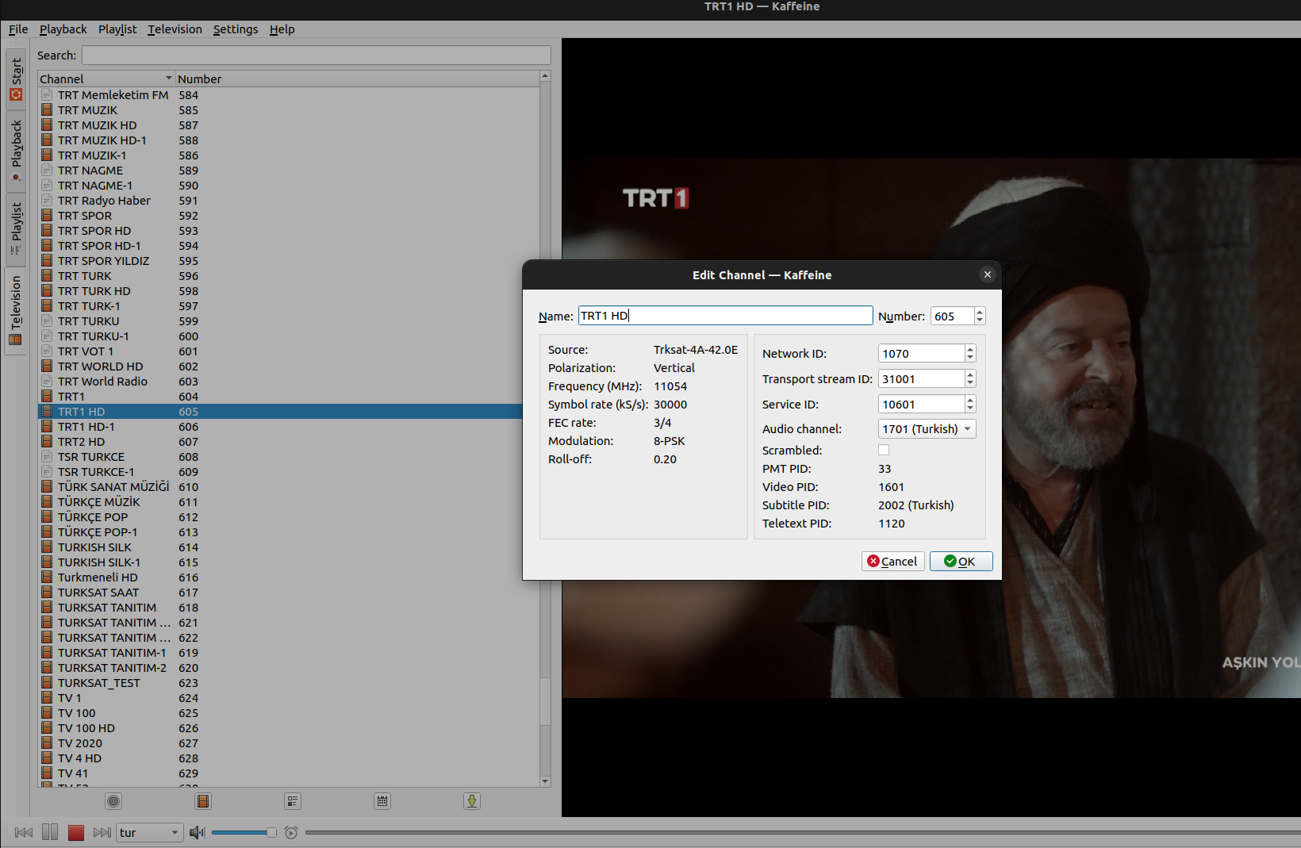Increase the Transport stream ID value
The image size is (1301, 848).
pyautogui.click(x=970, y=374)
